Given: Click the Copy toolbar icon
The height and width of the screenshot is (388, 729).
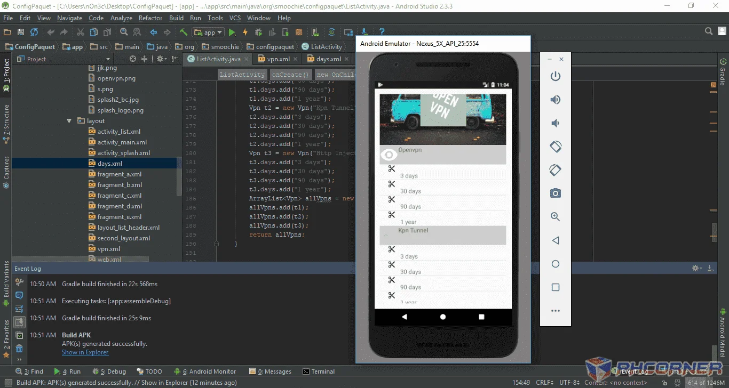Looking at the screenshot, I should (x=94, y=33).
